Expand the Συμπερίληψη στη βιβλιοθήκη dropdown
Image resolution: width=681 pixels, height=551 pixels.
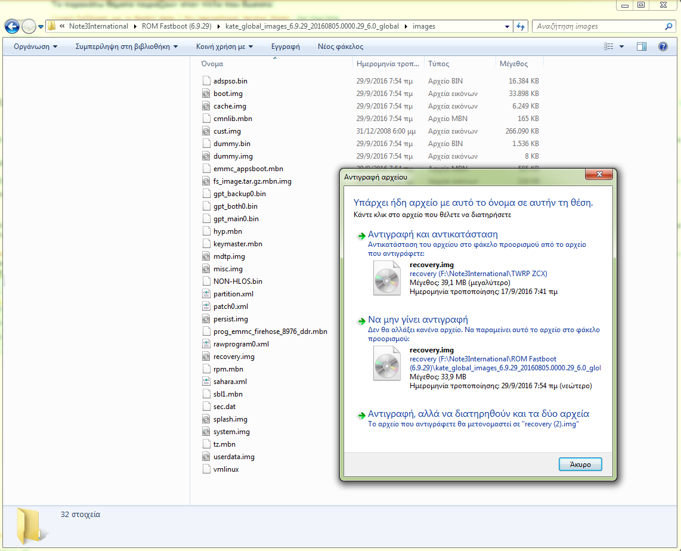126,47
